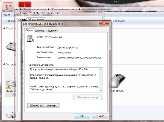Collapse the Принтеры section
The image size is (164, 122).
[x=4, y=28]
